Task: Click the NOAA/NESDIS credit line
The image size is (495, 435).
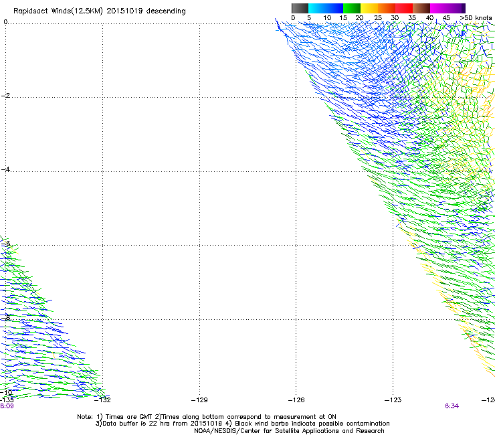Action: pos(289,431)
